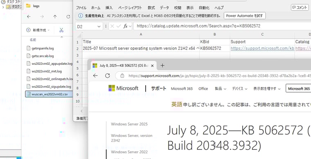Select Windows Server 2022 in the sidebar

[129, 152]
